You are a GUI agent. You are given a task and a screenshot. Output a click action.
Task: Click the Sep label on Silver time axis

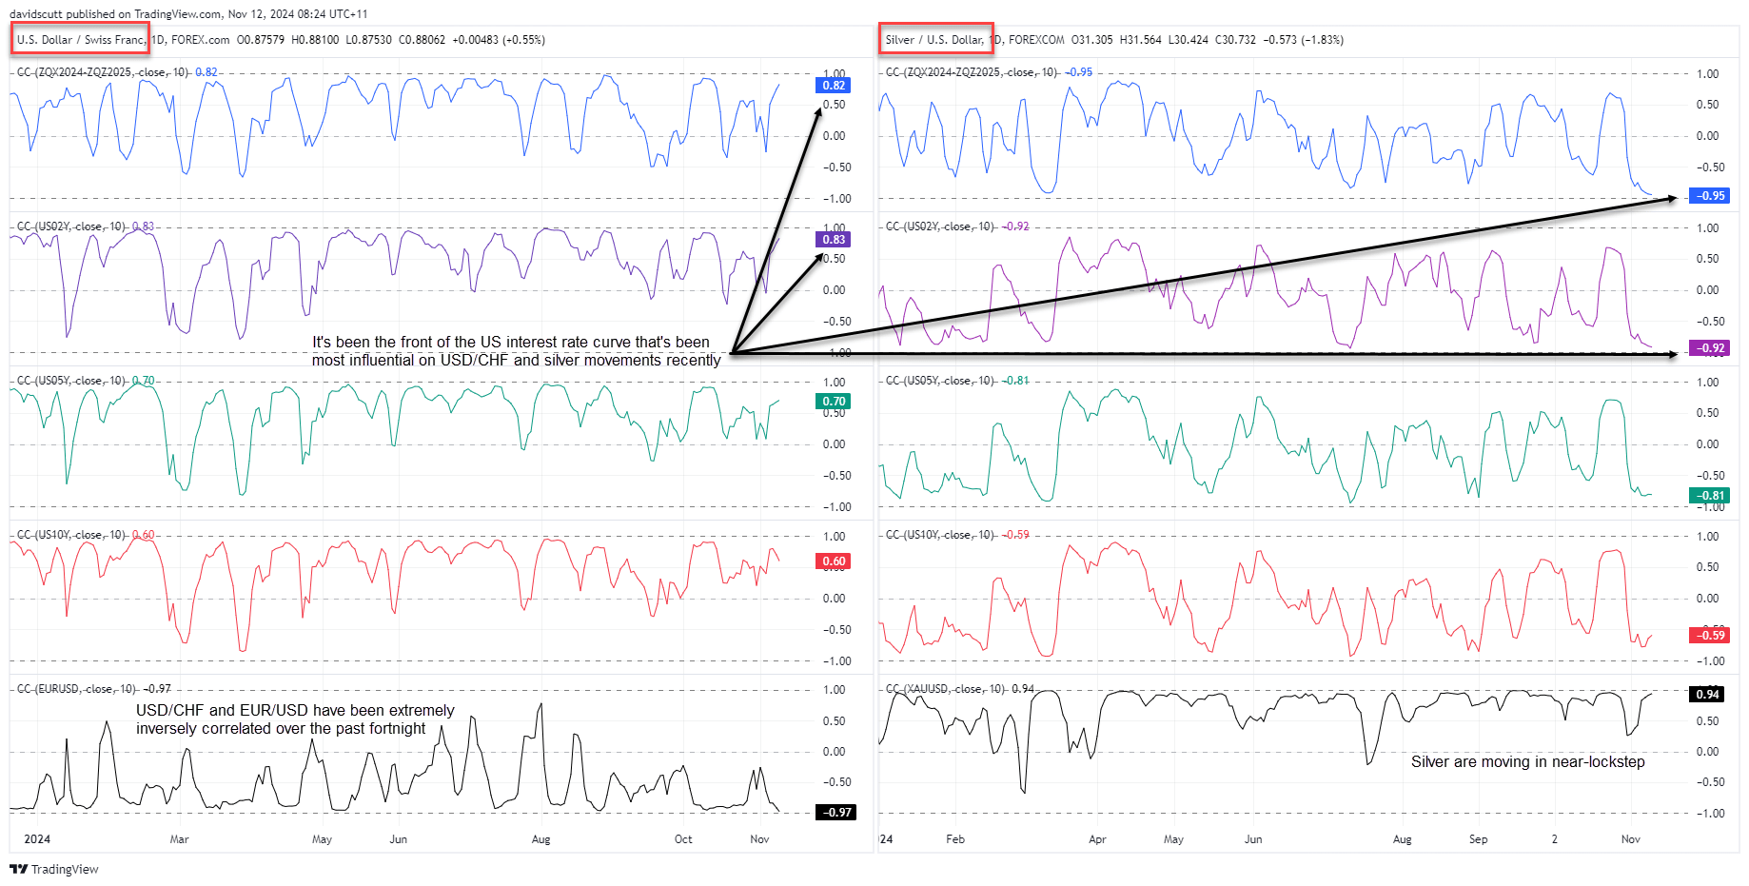(1478, 839)
